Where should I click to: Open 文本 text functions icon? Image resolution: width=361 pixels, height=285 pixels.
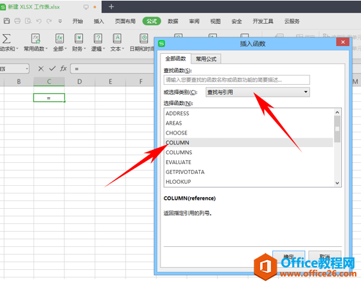point(117,38)
